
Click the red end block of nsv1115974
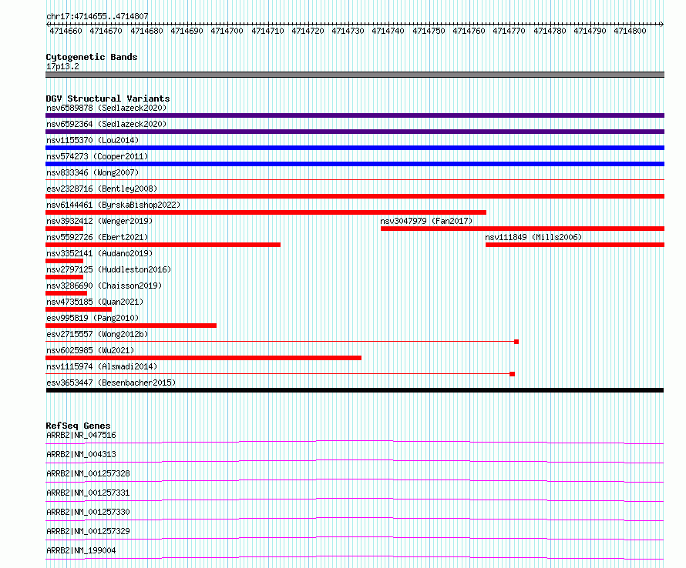(x=513, y=374)
